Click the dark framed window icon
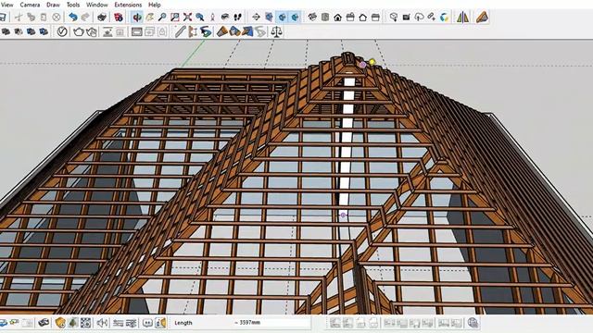 (x=137, y=31)
